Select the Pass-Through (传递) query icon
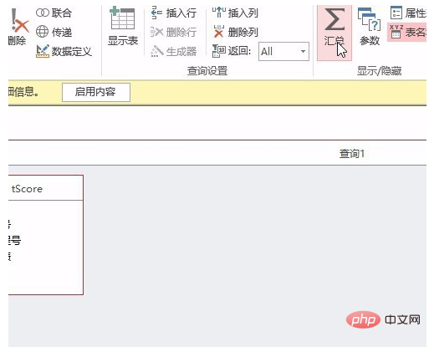 pyautogui.click(x=43, y=32)
